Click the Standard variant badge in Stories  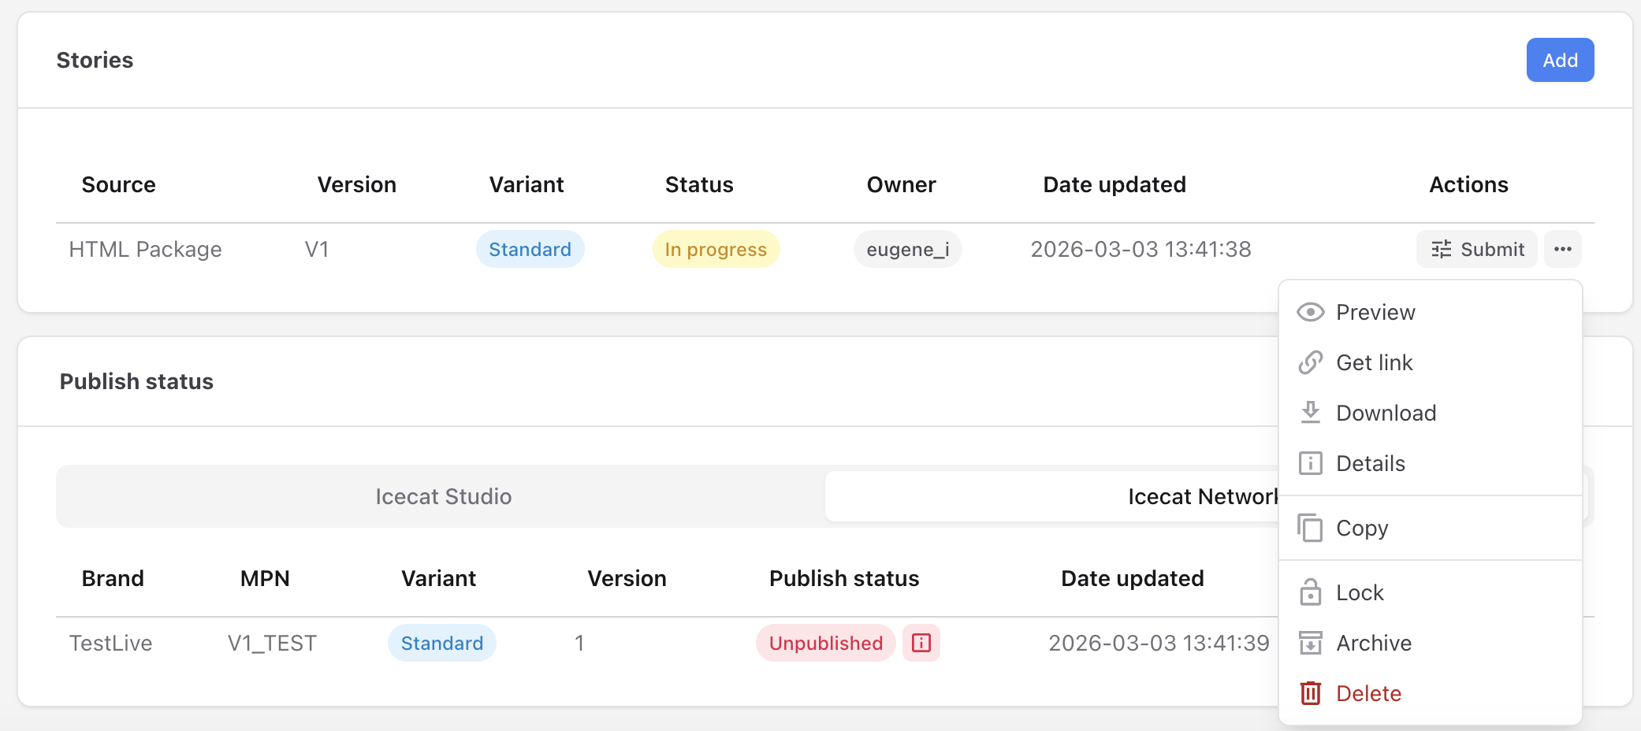[530, 249]
